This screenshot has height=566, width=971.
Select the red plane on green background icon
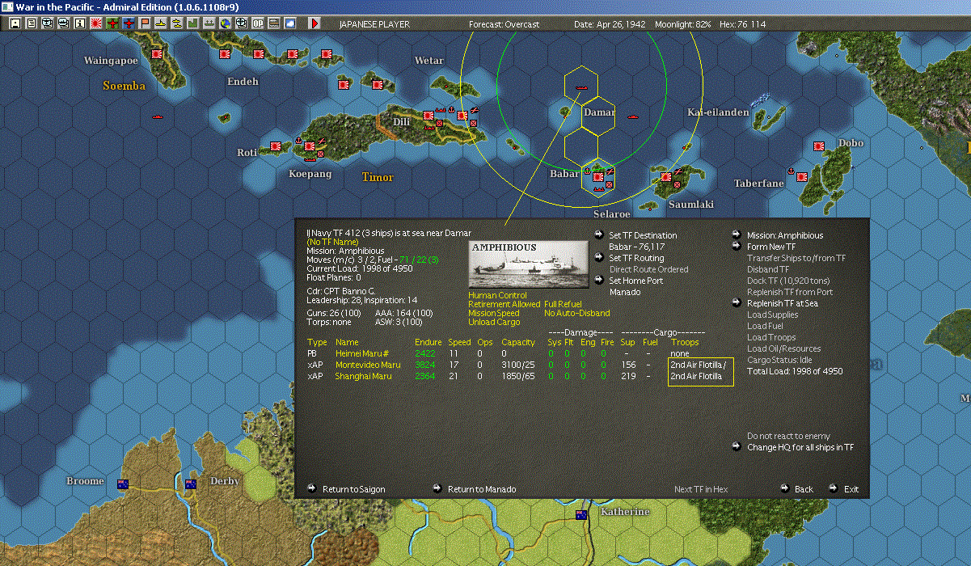(x=112, y=23)
